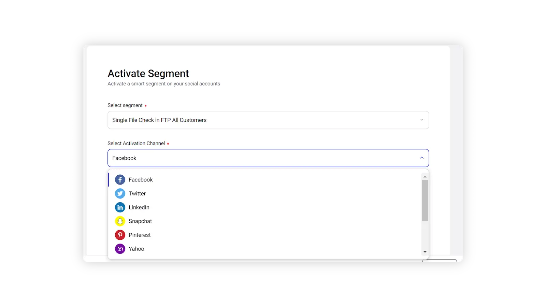Image resolution: width=546 pixels, height=307 pixels.
Task: Click the Snapchat ghost icon
Action: point(120,221)
